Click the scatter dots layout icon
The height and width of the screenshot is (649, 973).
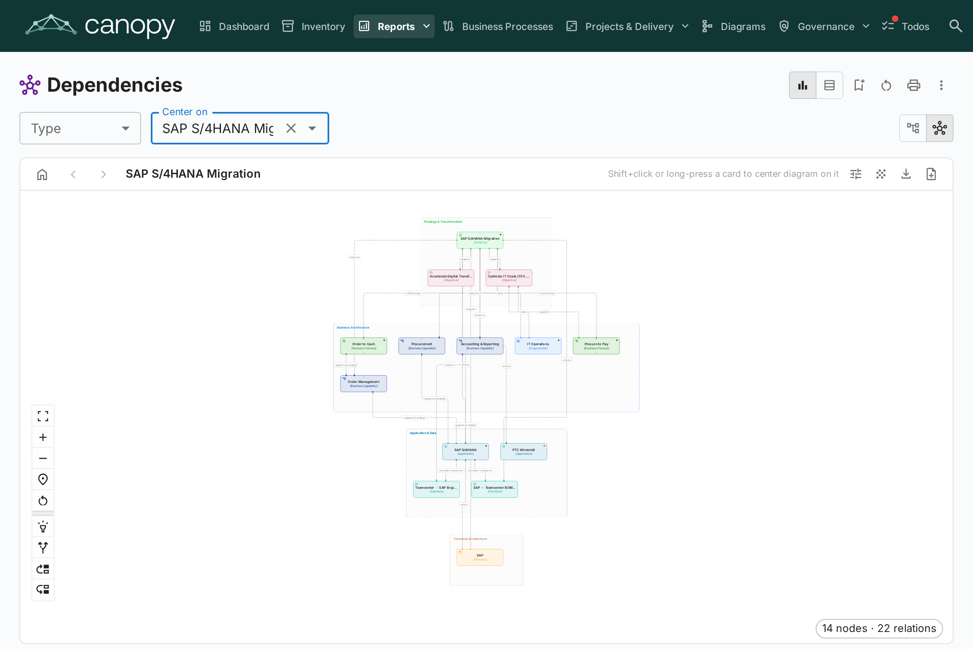point(881,174)
